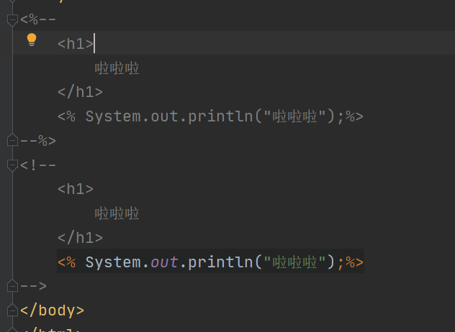Click greyed System.out.println line in JSP comment
This screenshot has width=455, height=332.
[x=210, y=116]
